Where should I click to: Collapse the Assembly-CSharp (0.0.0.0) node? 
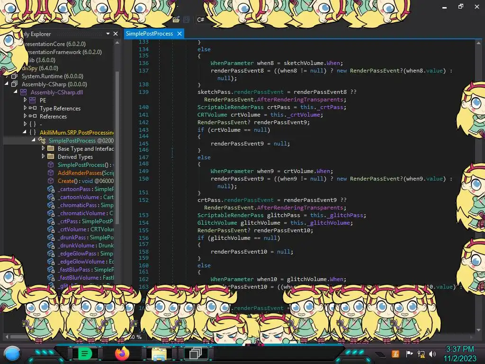[7, 84]
